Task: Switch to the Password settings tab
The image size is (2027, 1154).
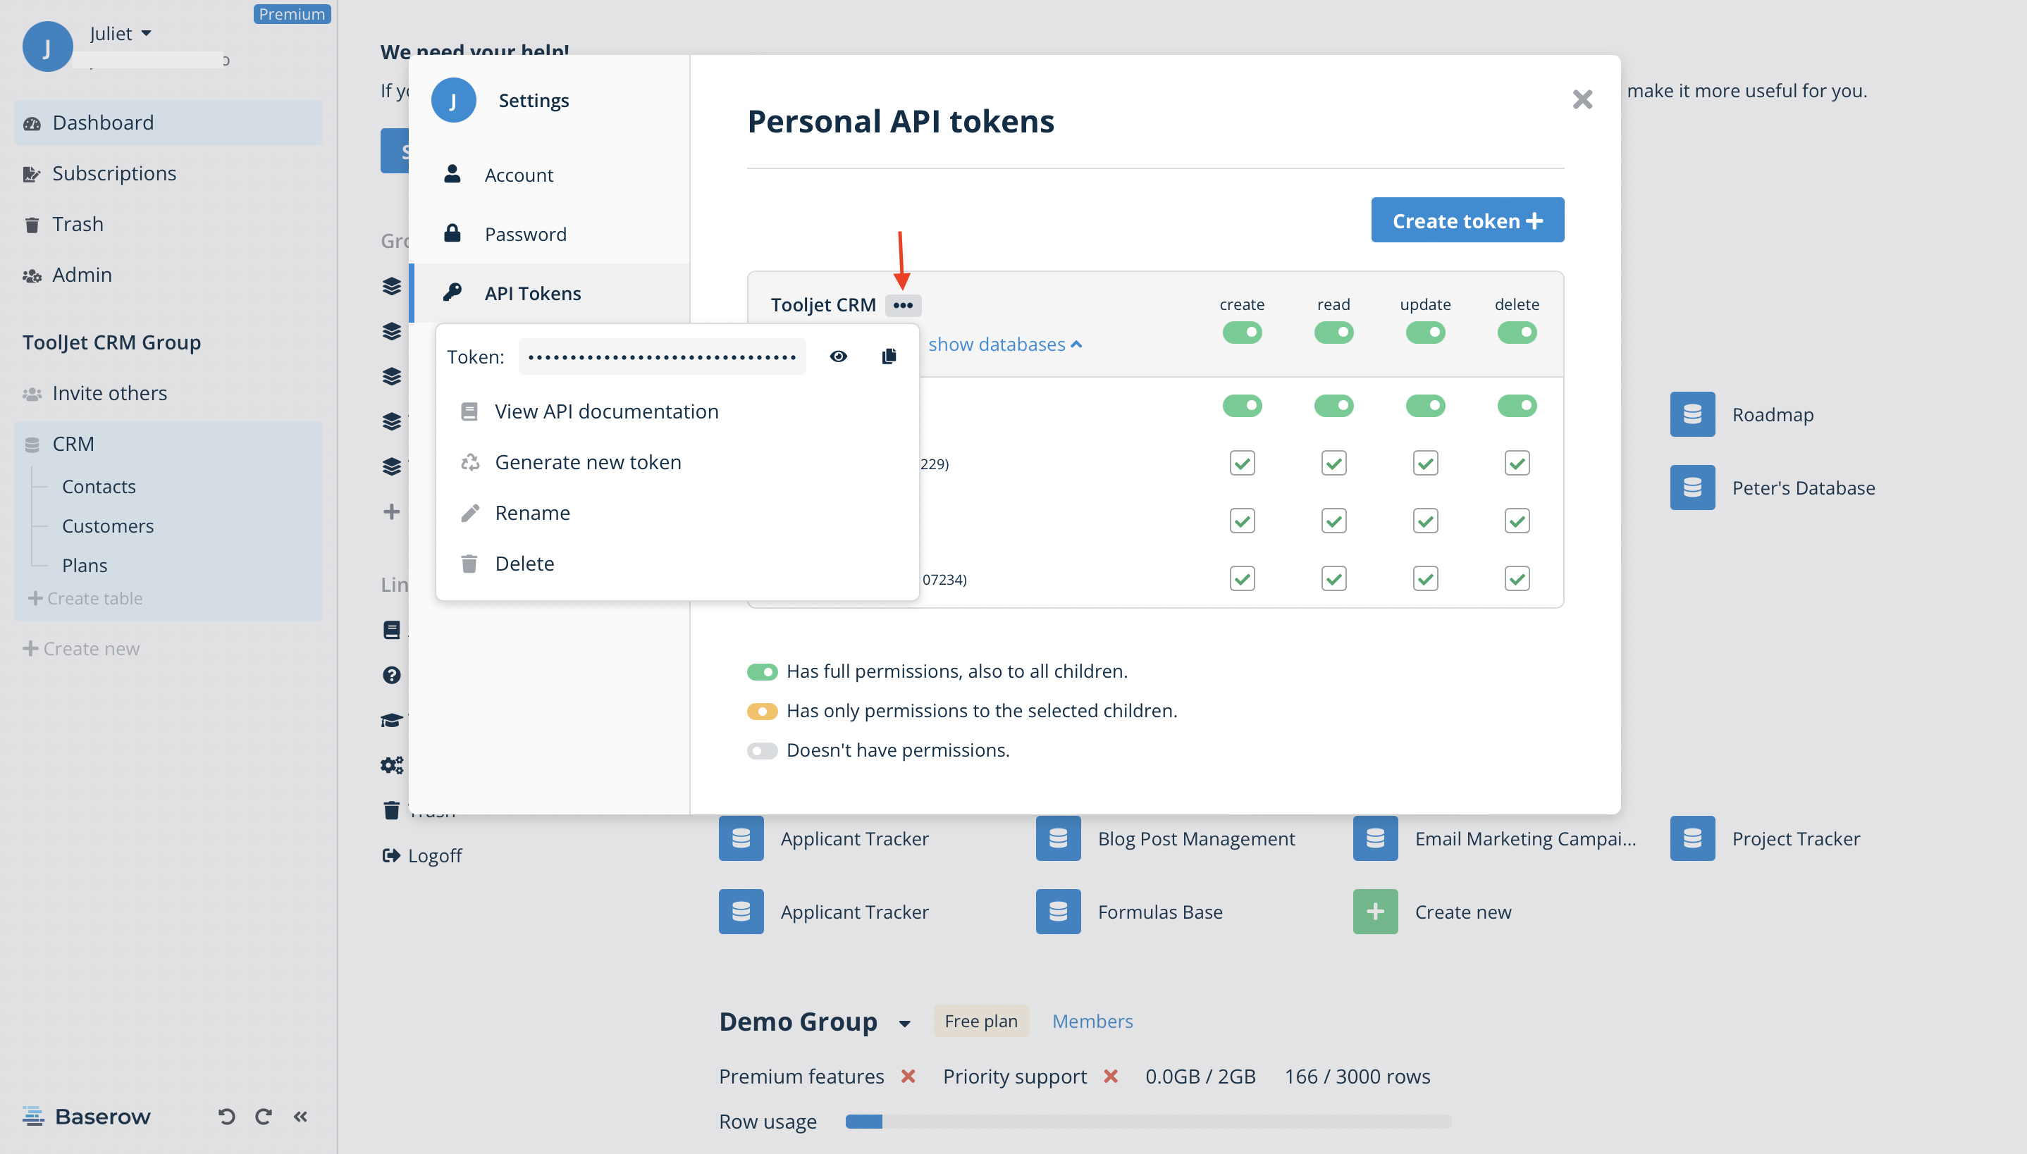Action: (x=526, y=234)
